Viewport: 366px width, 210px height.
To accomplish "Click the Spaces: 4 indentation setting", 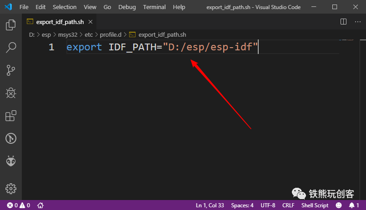I will click(242, 205).
